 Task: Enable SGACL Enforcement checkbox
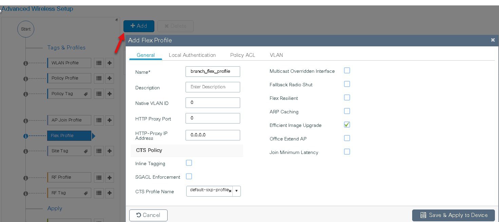tap(189, 176)
